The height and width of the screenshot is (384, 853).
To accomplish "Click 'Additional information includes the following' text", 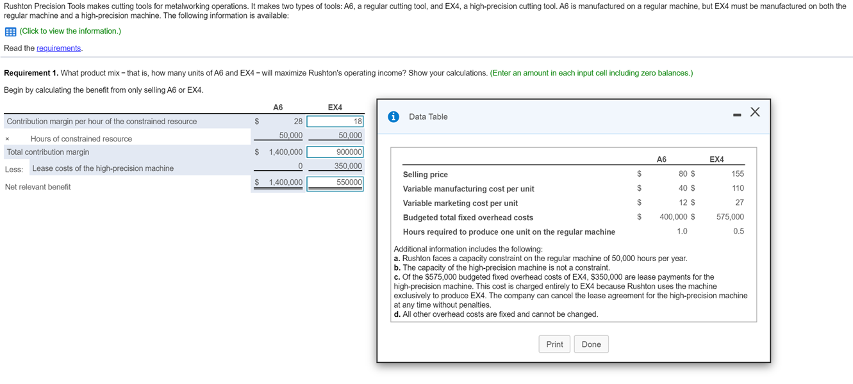I will click(468, 249).
